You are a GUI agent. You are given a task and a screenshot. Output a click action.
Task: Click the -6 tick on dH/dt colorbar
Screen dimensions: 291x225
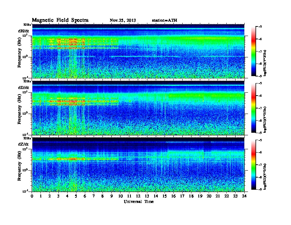pyautogui.click(x=260, y=39)
